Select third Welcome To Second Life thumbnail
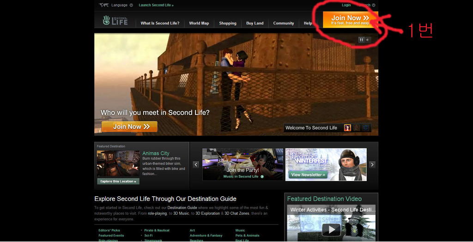This screenshot has height=242, width=473. pos(366,127)
